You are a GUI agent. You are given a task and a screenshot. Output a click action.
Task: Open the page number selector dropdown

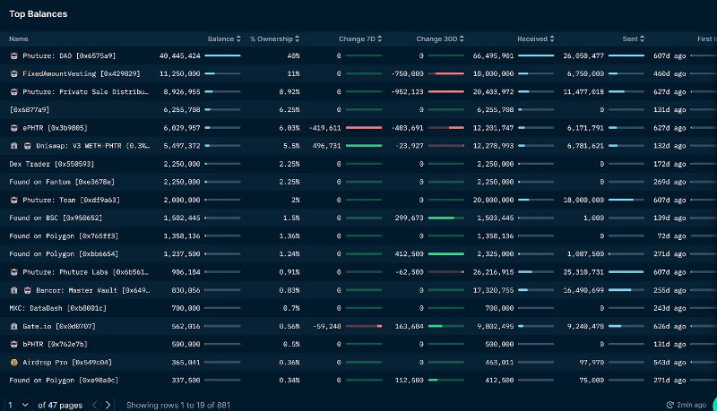click(x=19, y=405)
